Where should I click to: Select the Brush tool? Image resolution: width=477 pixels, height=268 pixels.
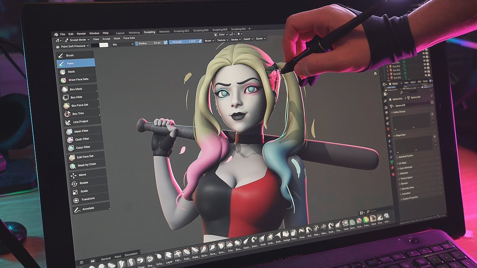click(x=75, y=55)
